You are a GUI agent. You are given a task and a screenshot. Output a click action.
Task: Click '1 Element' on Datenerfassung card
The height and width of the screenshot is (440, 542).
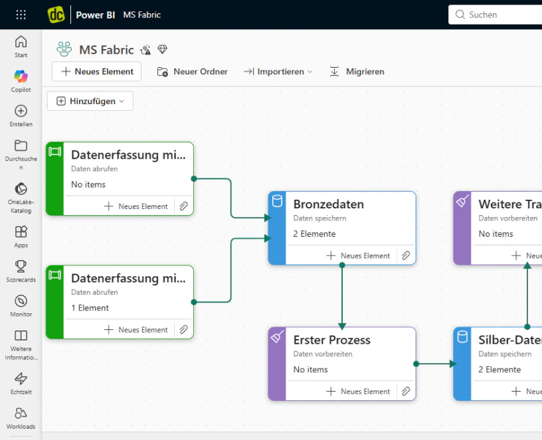90,308
